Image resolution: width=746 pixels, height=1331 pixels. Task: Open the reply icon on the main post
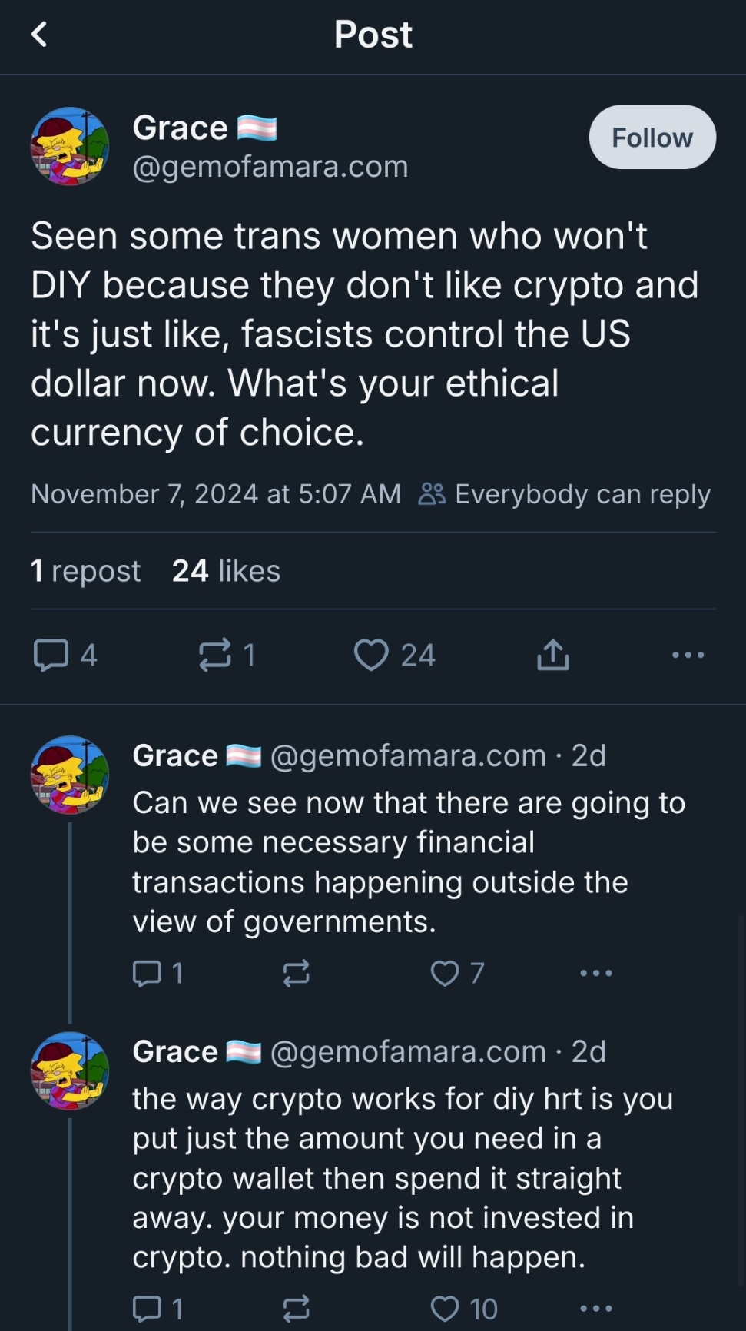point(51,656)
